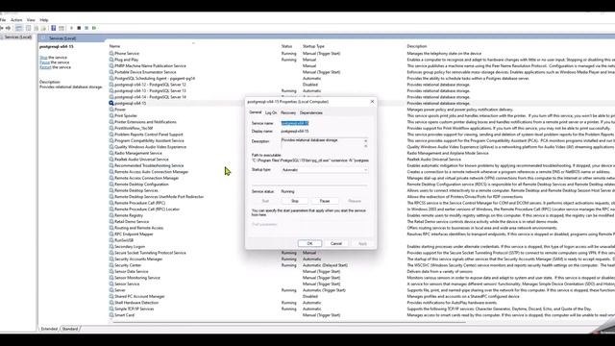Switch to the Recovery tab
The height and width of the screenshot is (346, 615).
coord(288,112)
